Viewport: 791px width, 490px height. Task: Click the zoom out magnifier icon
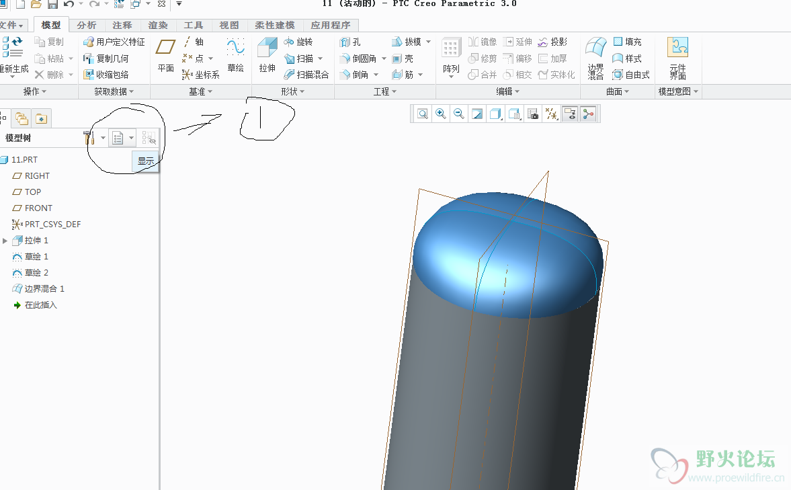point(458,114)
